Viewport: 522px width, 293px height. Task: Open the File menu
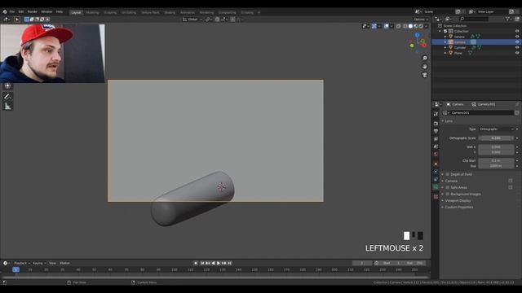point(12,11)
